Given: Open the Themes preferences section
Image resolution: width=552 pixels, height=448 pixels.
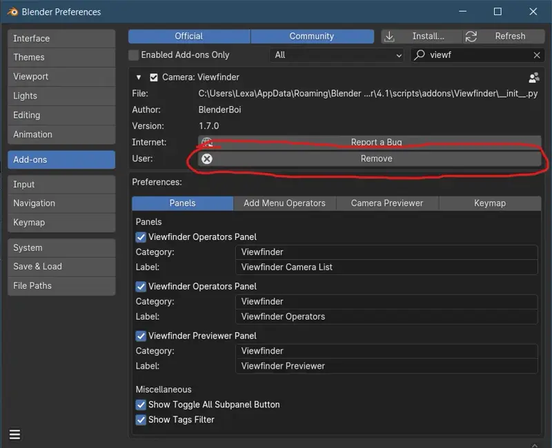Looking at the screenshot, I should pyautogui.click(x=61, y=57).
